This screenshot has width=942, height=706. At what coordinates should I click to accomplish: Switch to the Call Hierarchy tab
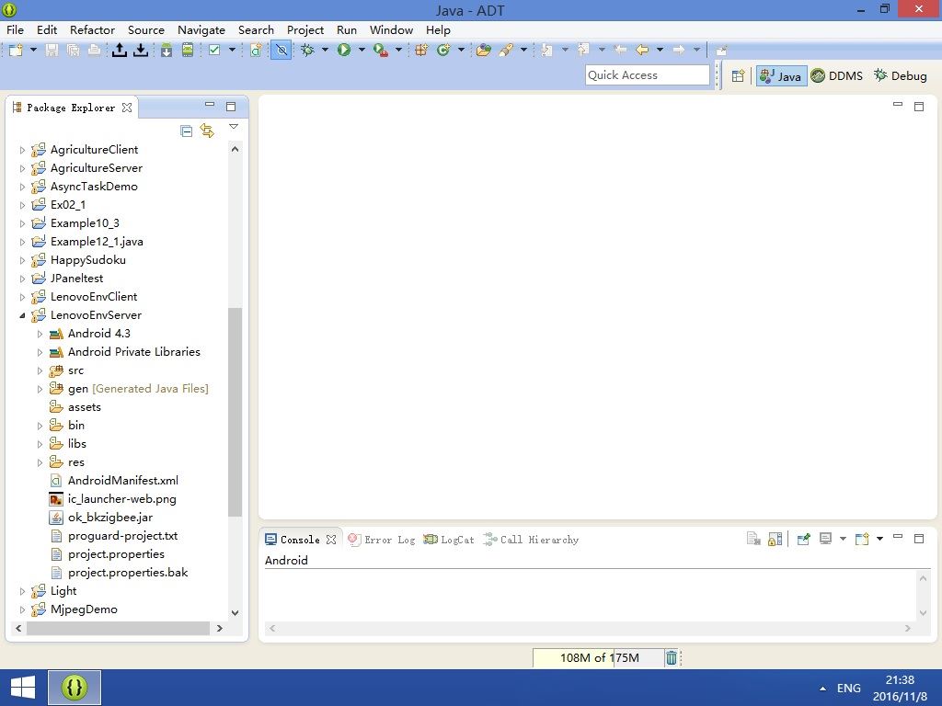pyautogui.click(x=532, y=540)
